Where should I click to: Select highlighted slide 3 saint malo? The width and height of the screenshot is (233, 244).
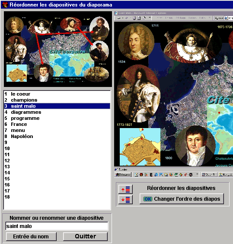57,106
